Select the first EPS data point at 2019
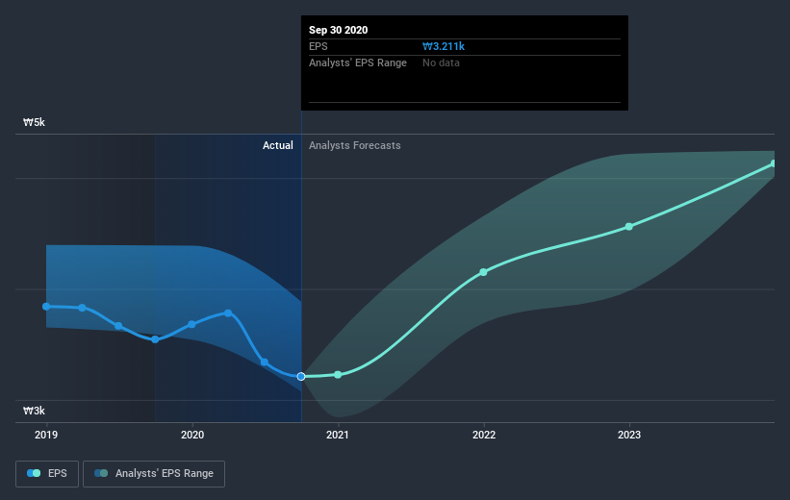Image resolution: width=790 pixels, height=500 pixels. [46, 306]
